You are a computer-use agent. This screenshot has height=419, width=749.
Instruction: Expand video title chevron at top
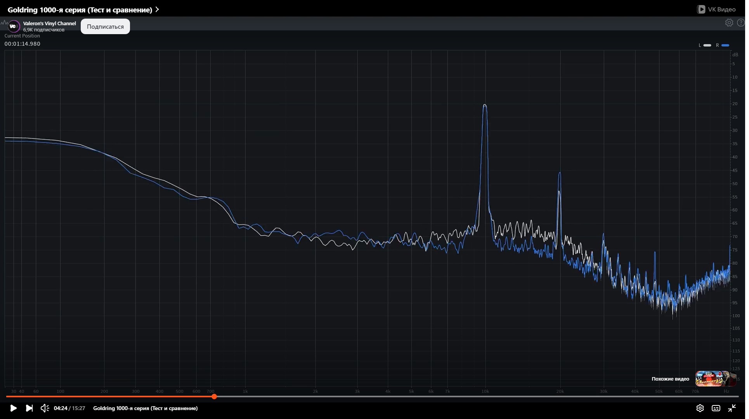coord(157,10)
